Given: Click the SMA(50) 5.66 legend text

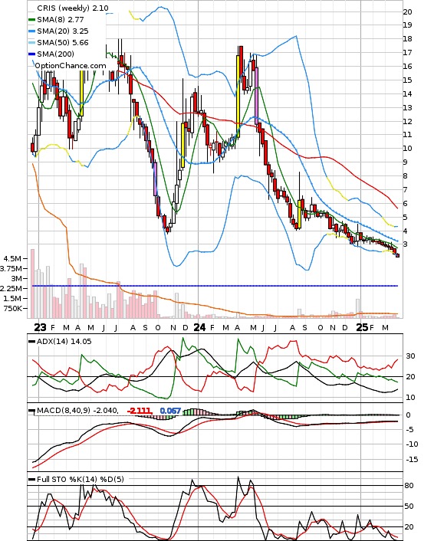Looking at the screenshot, I should click(63, 42).
